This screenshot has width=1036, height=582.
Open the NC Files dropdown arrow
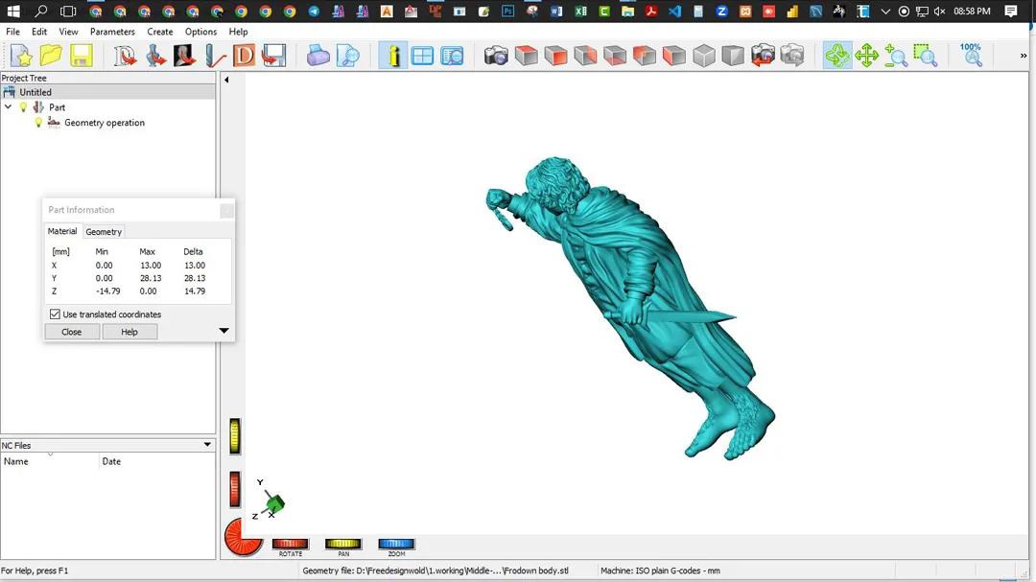tap(207, 445)
